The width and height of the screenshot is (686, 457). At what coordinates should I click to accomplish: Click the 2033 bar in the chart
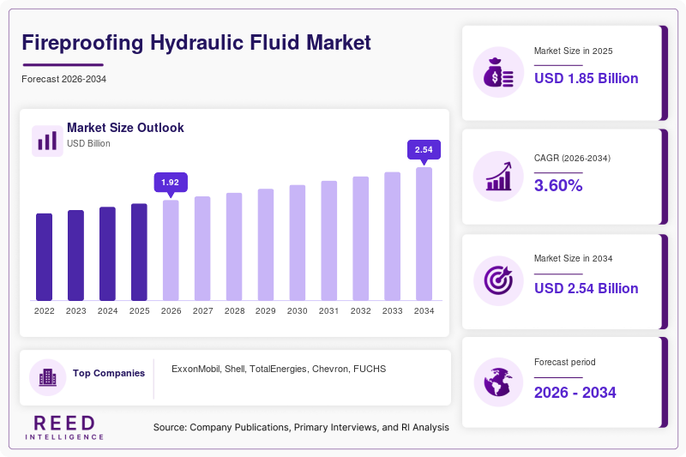pyautogui.click(x=393, y=236)
